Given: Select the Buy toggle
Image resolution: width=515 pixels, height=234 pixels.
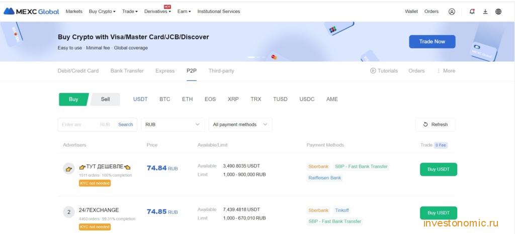Looking at the screenshot, I should point(73,99).
